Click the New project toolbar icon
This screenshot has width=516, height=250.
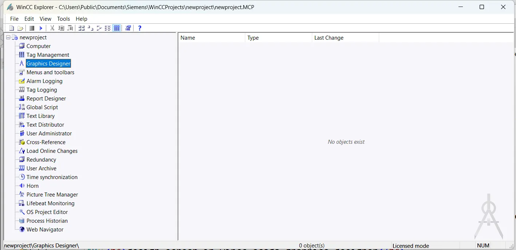point(12,28)
